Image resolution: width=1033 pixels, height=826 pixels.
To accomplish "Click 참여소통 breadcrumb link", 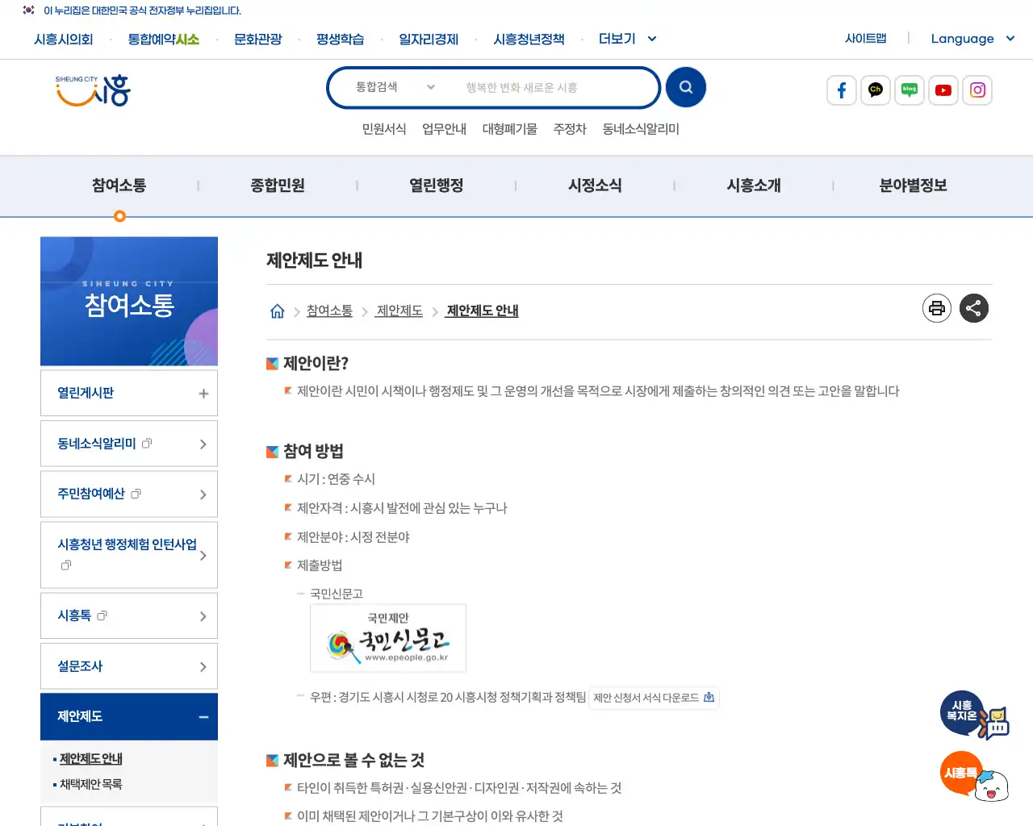I will tap(329, 311).
